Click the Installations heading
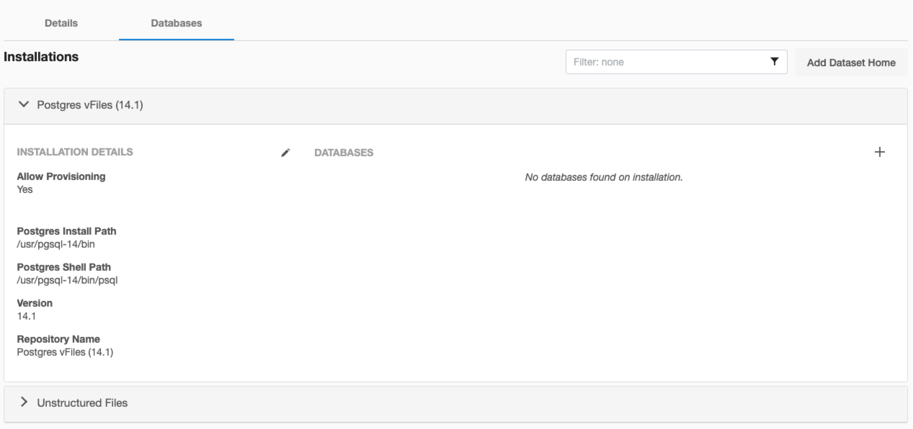 pos(41,57)
